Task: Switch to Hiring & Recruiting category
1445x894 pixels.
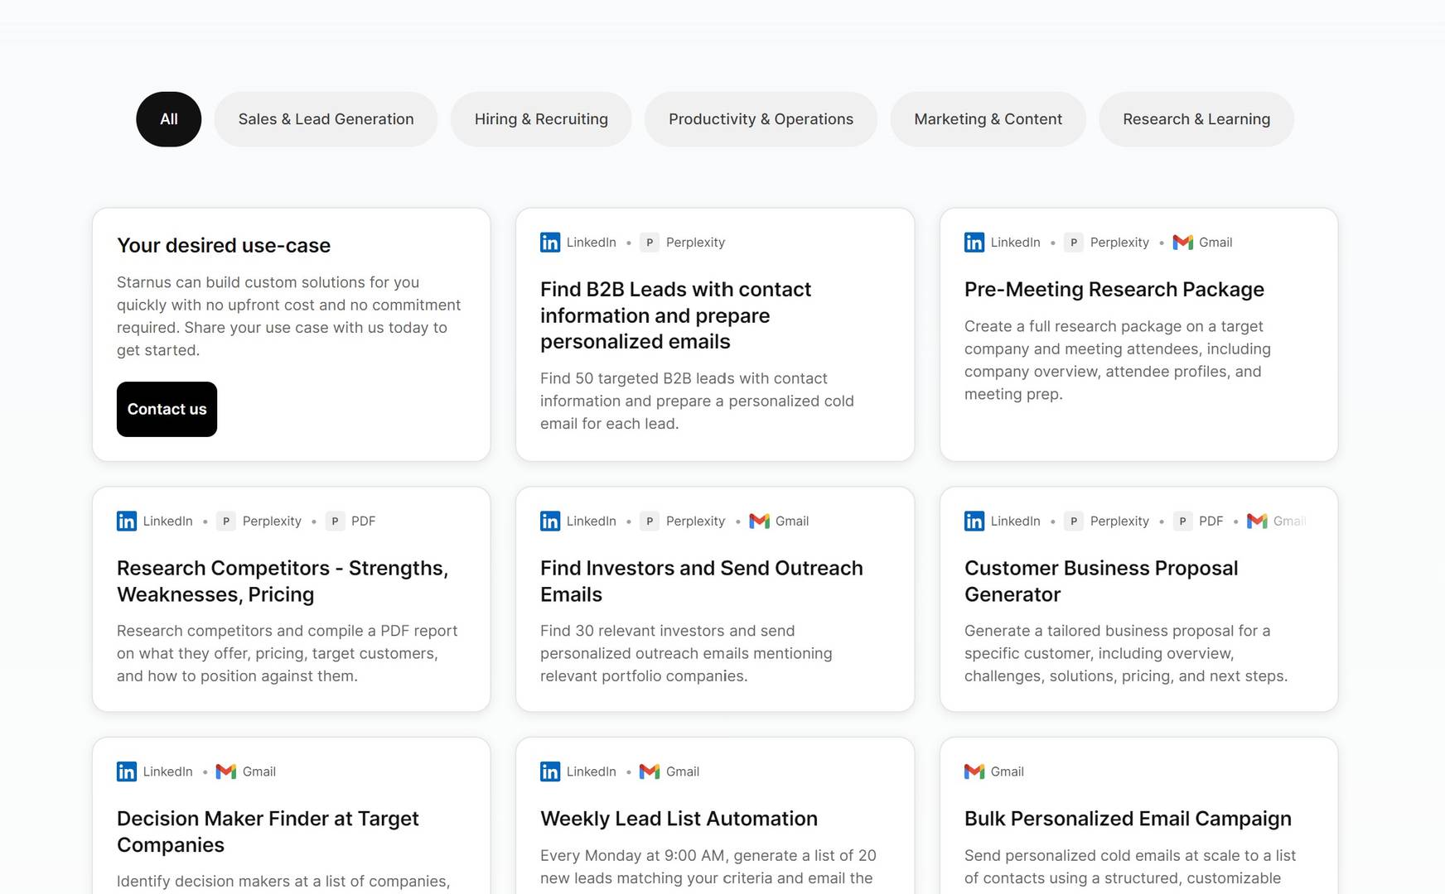Action: 541,119
